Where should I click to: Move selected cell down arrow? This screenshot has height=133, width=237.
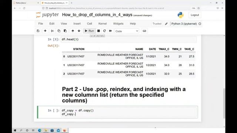(79, 31)
